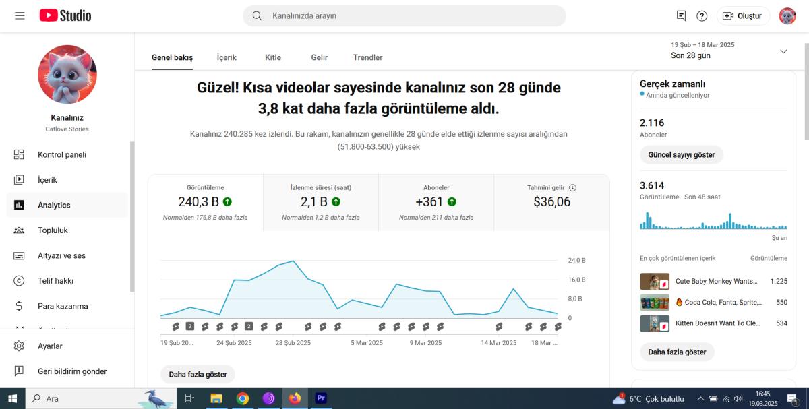Select the Tahmini gelir metric card

point(551,202)
